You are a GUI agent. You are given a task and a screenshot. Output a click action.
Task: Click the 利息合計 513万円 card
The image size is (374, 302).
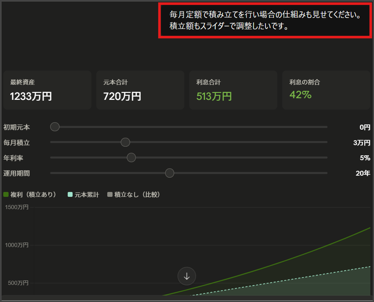[x=233, y=90]
